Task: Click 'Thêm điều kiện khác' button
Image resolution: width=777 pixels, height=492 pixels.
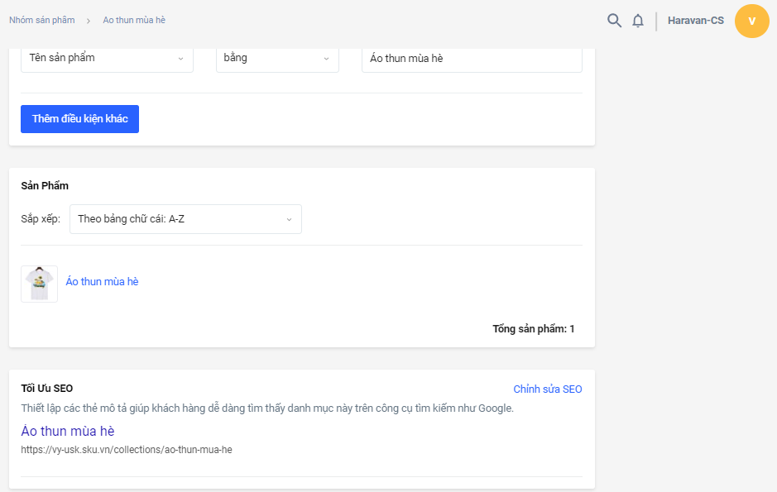Action: [79, 119]
